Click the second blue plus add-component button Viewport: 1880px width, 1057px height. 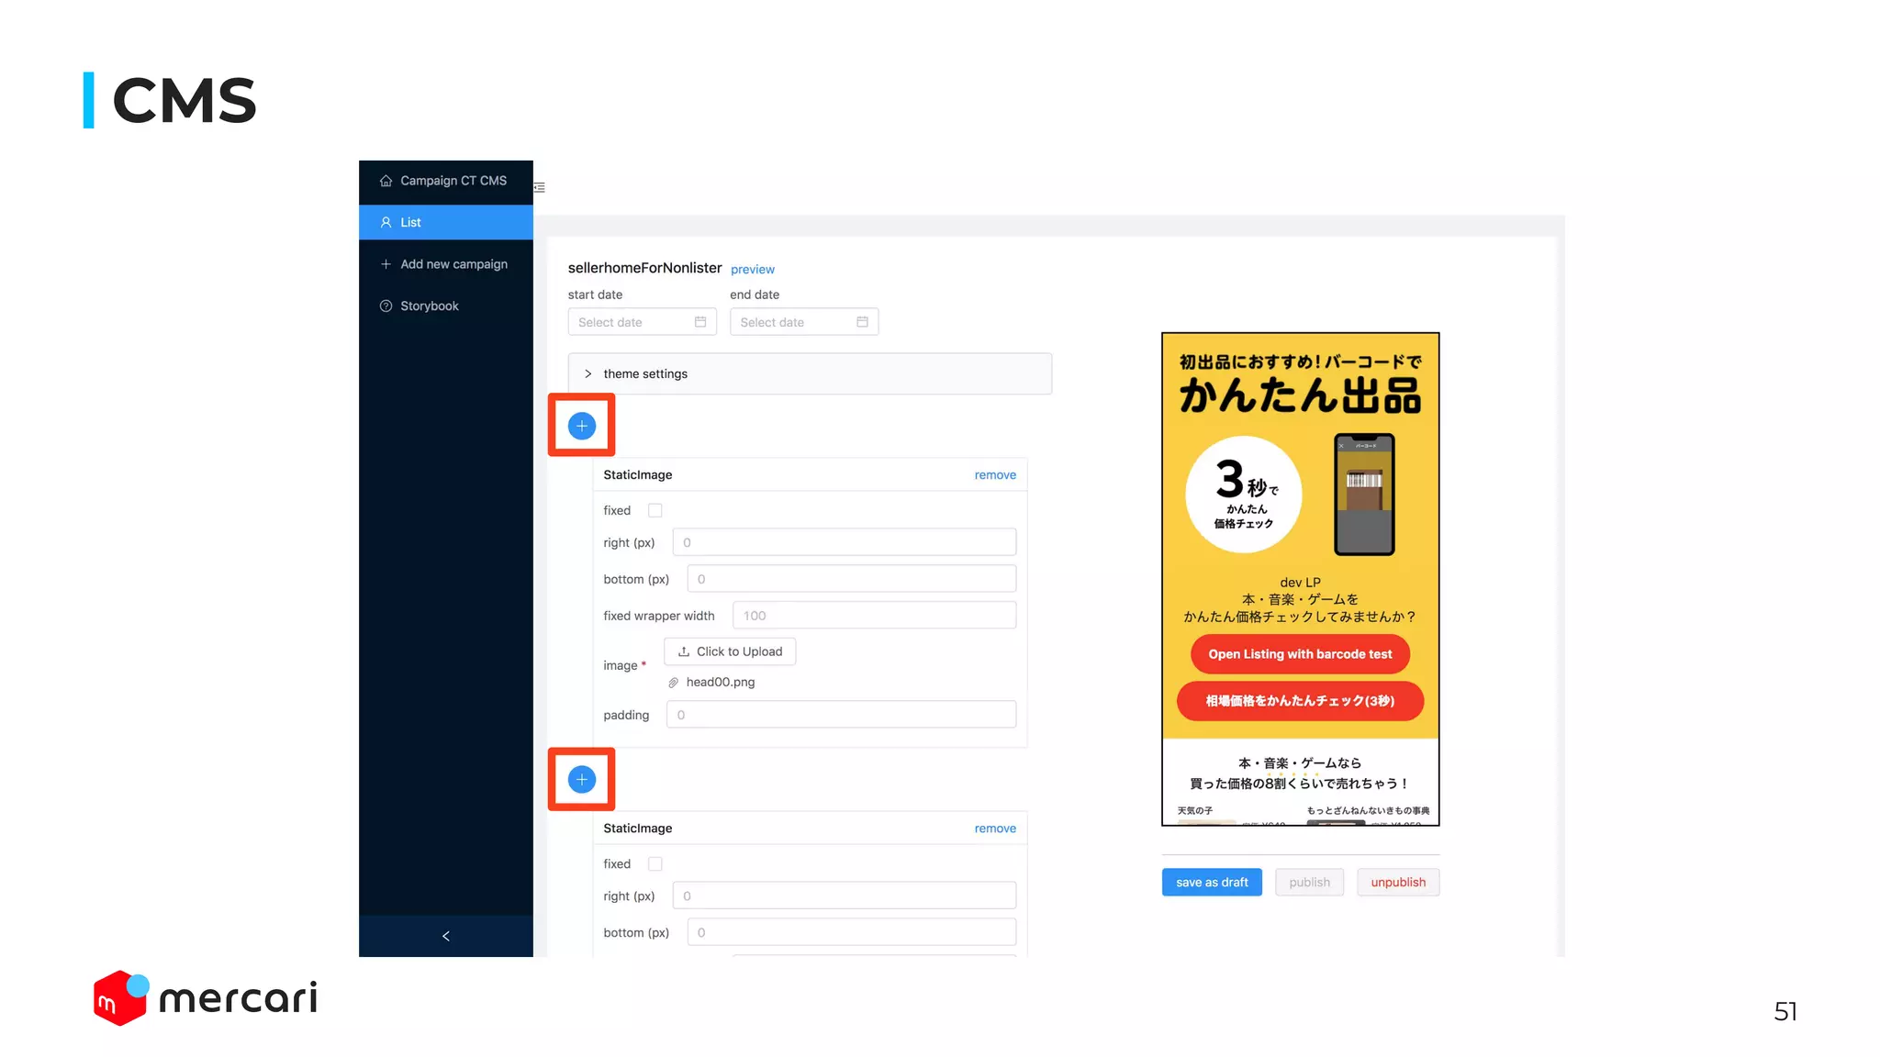(x=581, y=780)
